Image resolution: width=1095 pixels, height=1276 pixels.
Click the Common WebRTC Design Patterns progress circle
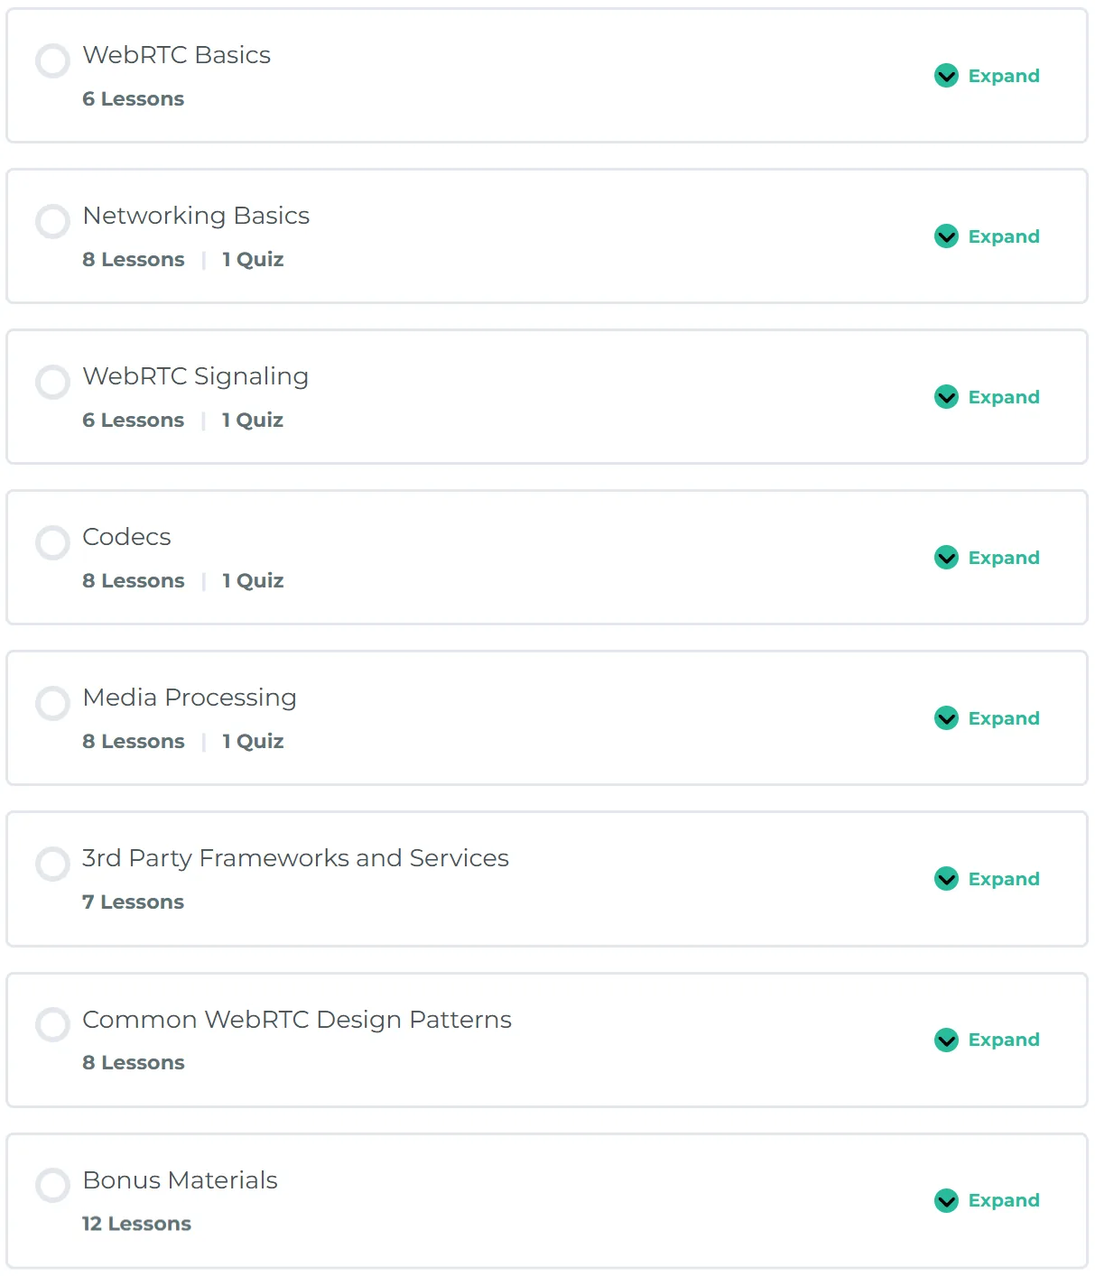click(52, 1025)
